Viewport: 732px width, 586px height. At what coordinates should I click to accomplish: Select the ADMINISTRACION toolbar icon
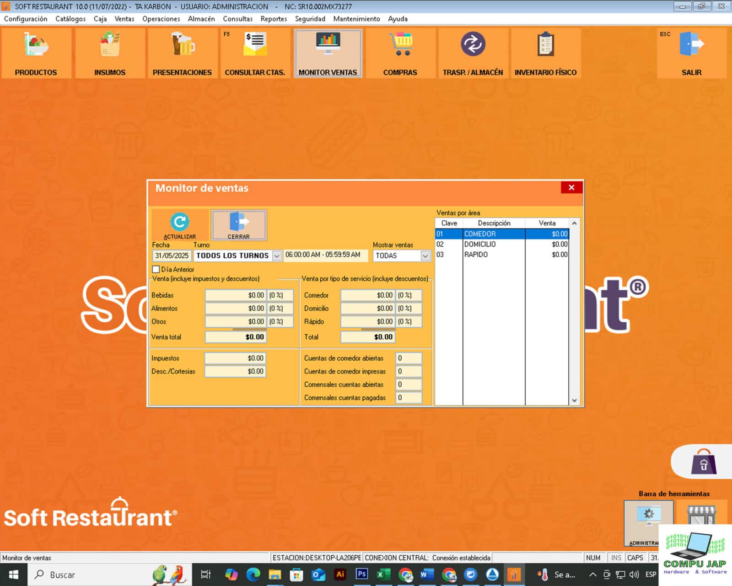pos(648,523)
